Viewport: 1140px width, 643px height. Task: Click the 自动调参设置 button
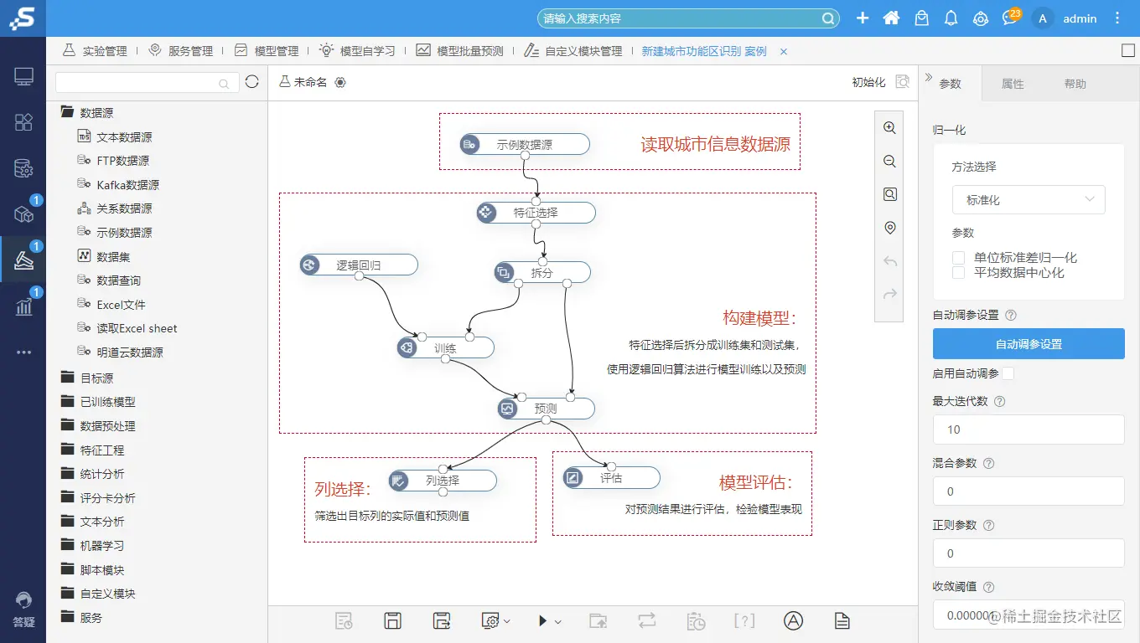(x=1029, y=343)
